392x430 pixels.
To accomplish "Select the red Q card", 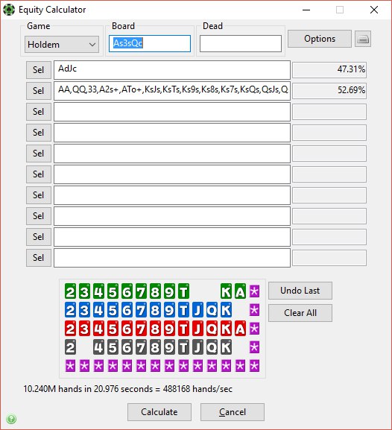I will point(212,329).
